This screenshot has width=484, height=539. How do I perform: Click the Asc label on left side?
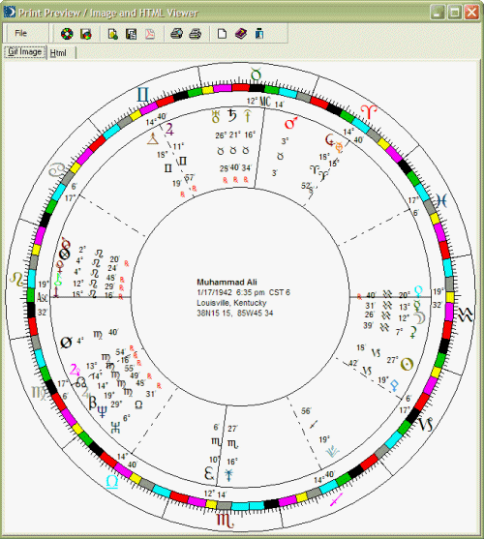pos(42,297)
